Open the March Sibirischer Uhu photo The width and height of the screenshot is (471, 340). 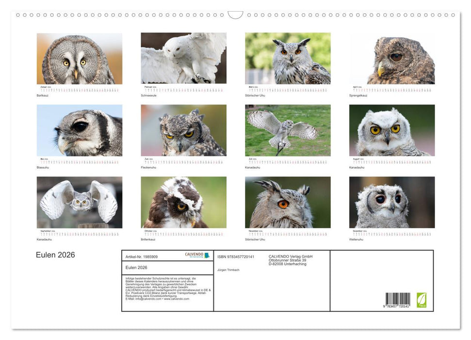[288, 58]
